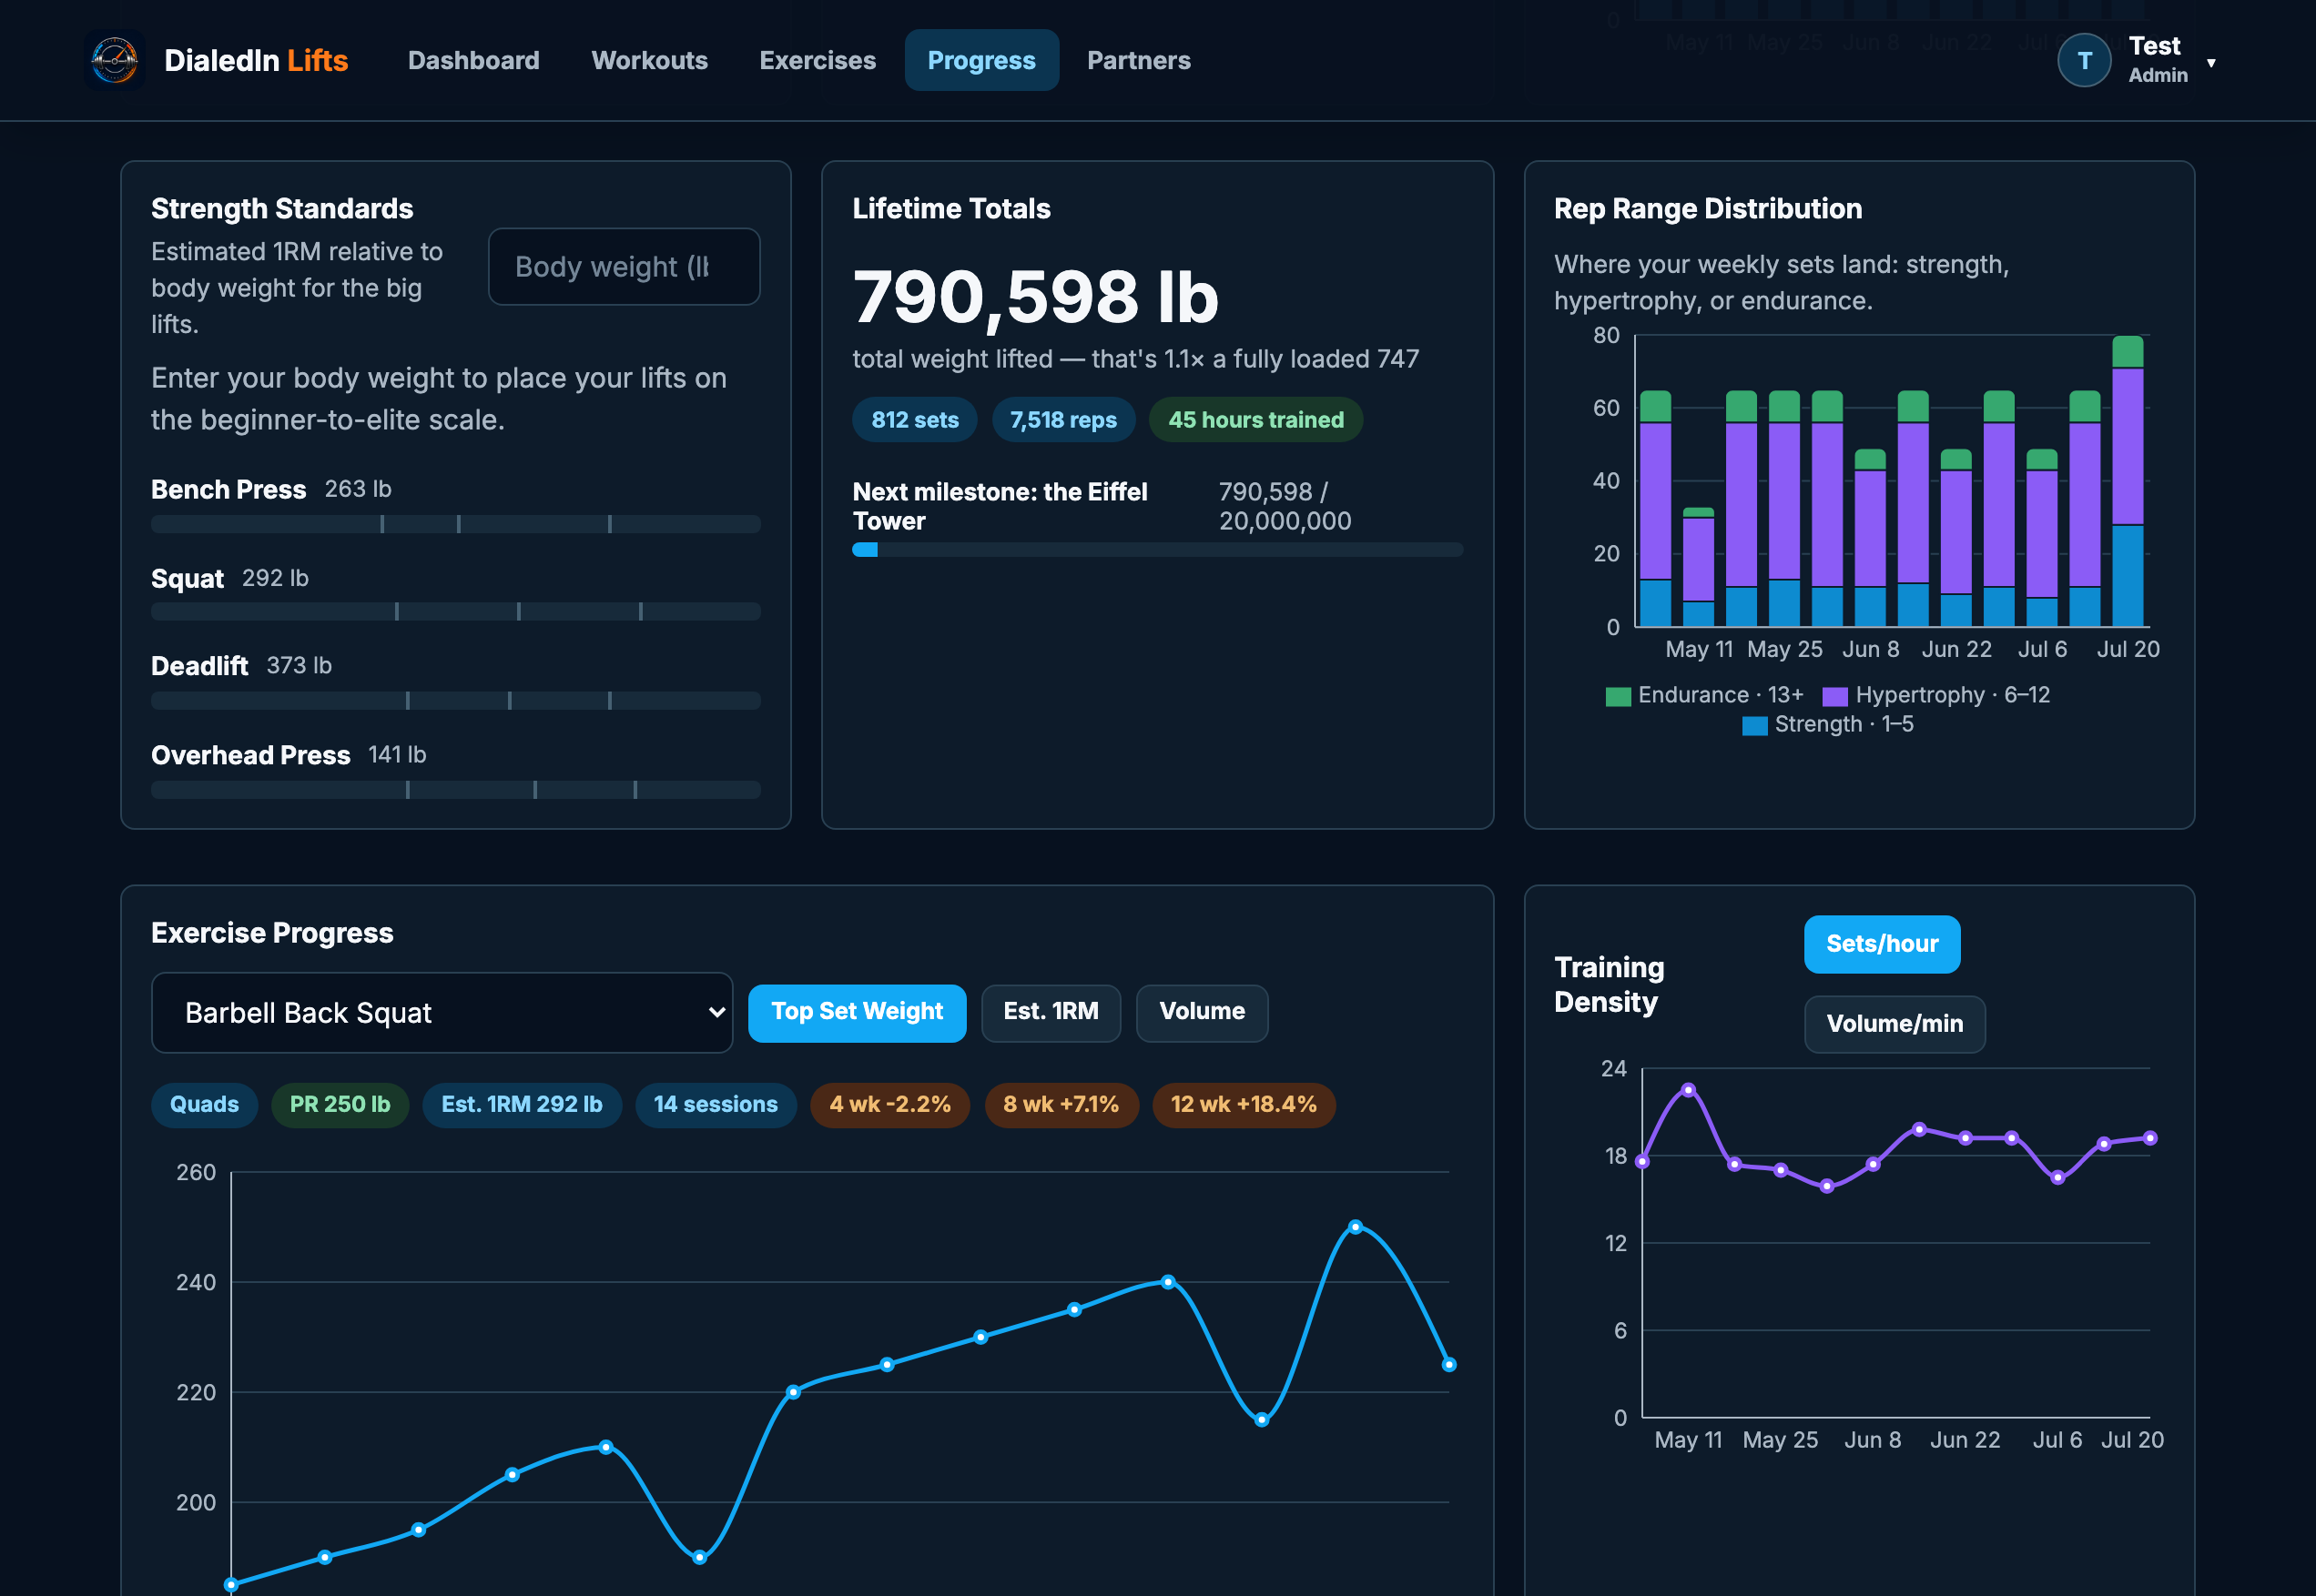Click the 812 sets badge
The image size is (2316, 1596).
point(914,419)
